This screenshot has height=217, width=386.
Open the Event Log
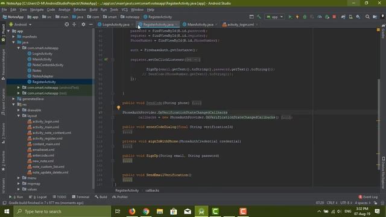coord(368,197)
